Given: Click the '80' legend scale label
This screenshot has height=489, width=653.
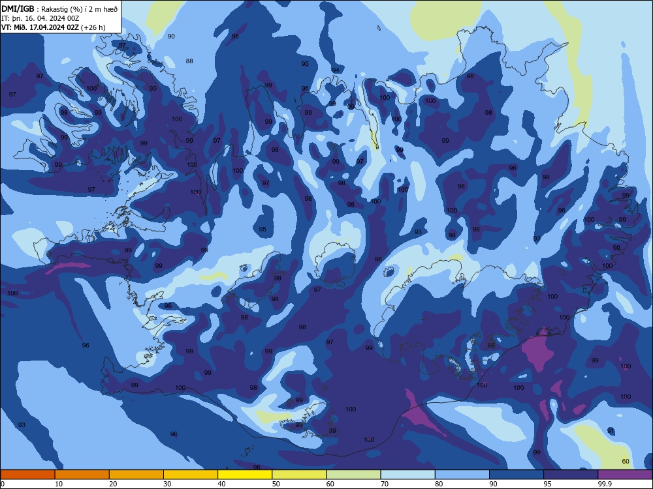Looking at the screenshot, I should 439,484.
